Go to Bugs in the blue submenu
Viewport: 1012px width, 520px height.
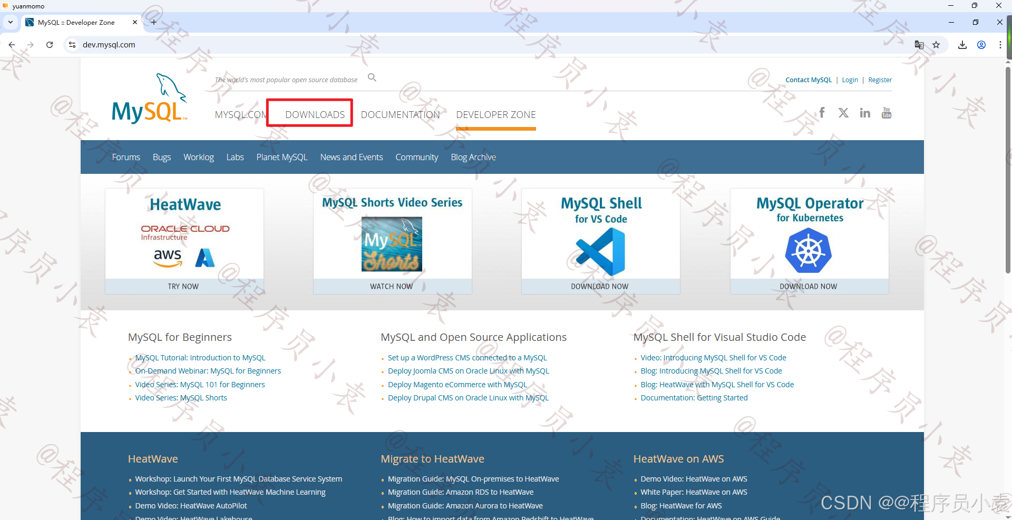[162, 157]
